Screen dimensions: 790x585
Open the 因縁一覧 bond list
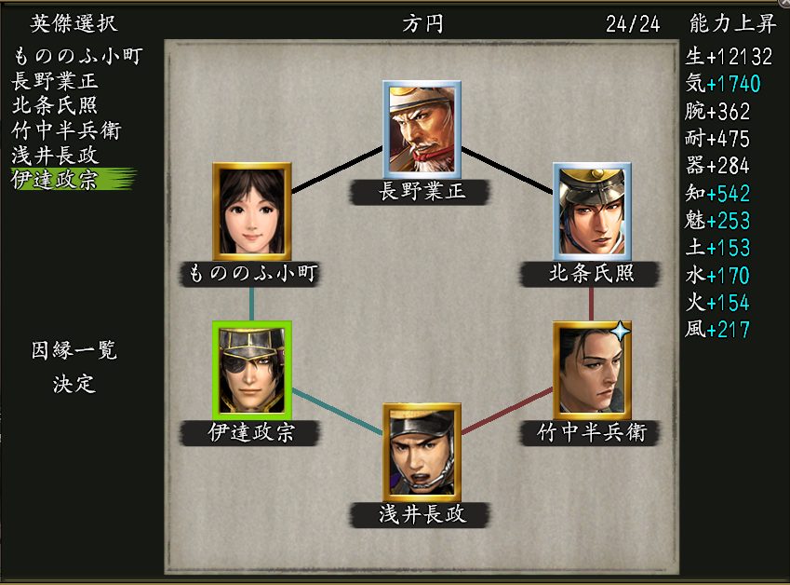tap(74, 350)
